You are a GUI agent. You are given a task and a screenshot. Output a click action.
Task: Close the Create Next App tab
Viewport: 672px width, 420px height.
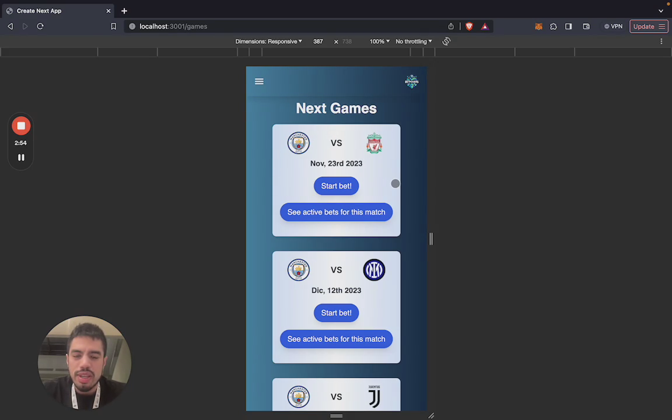pos(108,10)
